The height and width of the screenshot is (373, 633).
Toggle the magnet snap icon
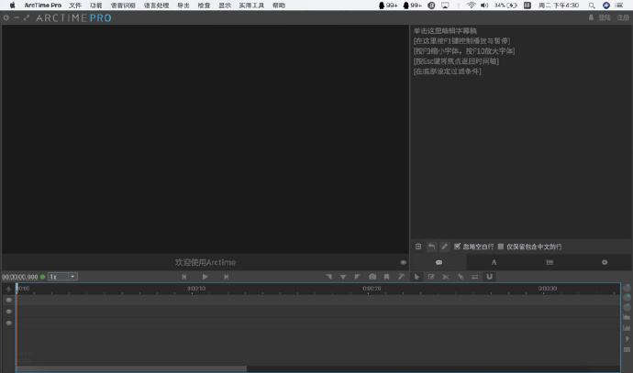point(489,277)
